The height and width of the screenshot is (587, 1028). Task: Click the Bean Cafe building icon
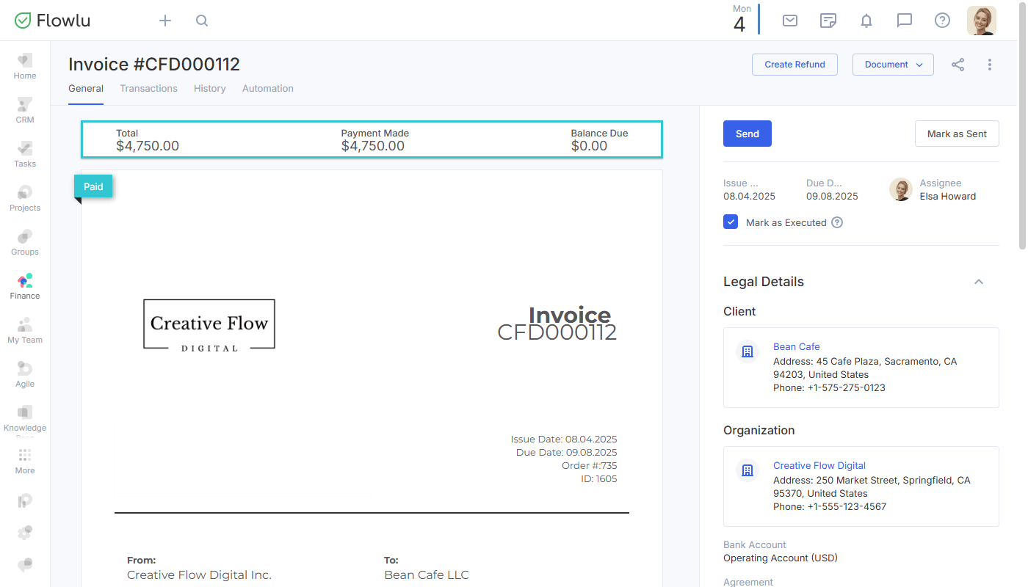pos(748,351)
